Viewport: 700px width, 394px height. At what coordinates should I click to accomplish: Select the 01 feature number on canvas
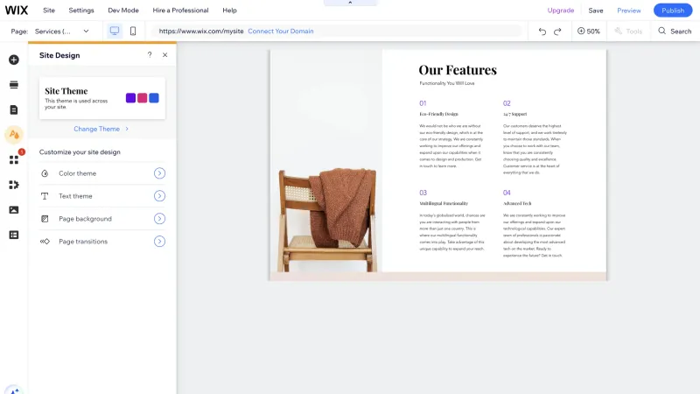coord(423,103)
